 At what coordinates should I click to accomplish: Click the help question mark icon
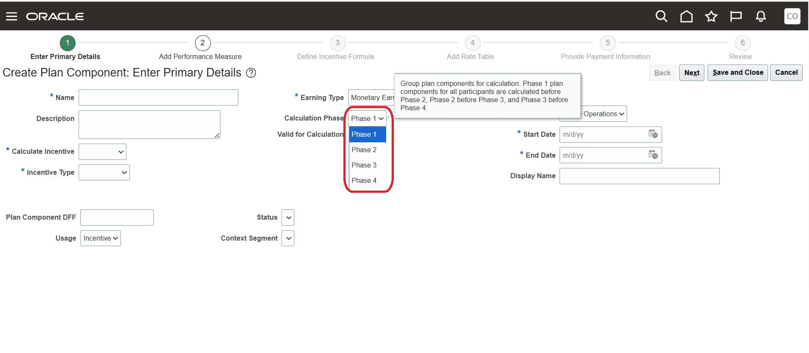pos(251,73)
